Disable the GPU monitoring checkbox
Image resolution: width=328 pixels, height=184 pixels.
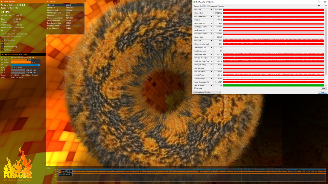pos(2,47)
